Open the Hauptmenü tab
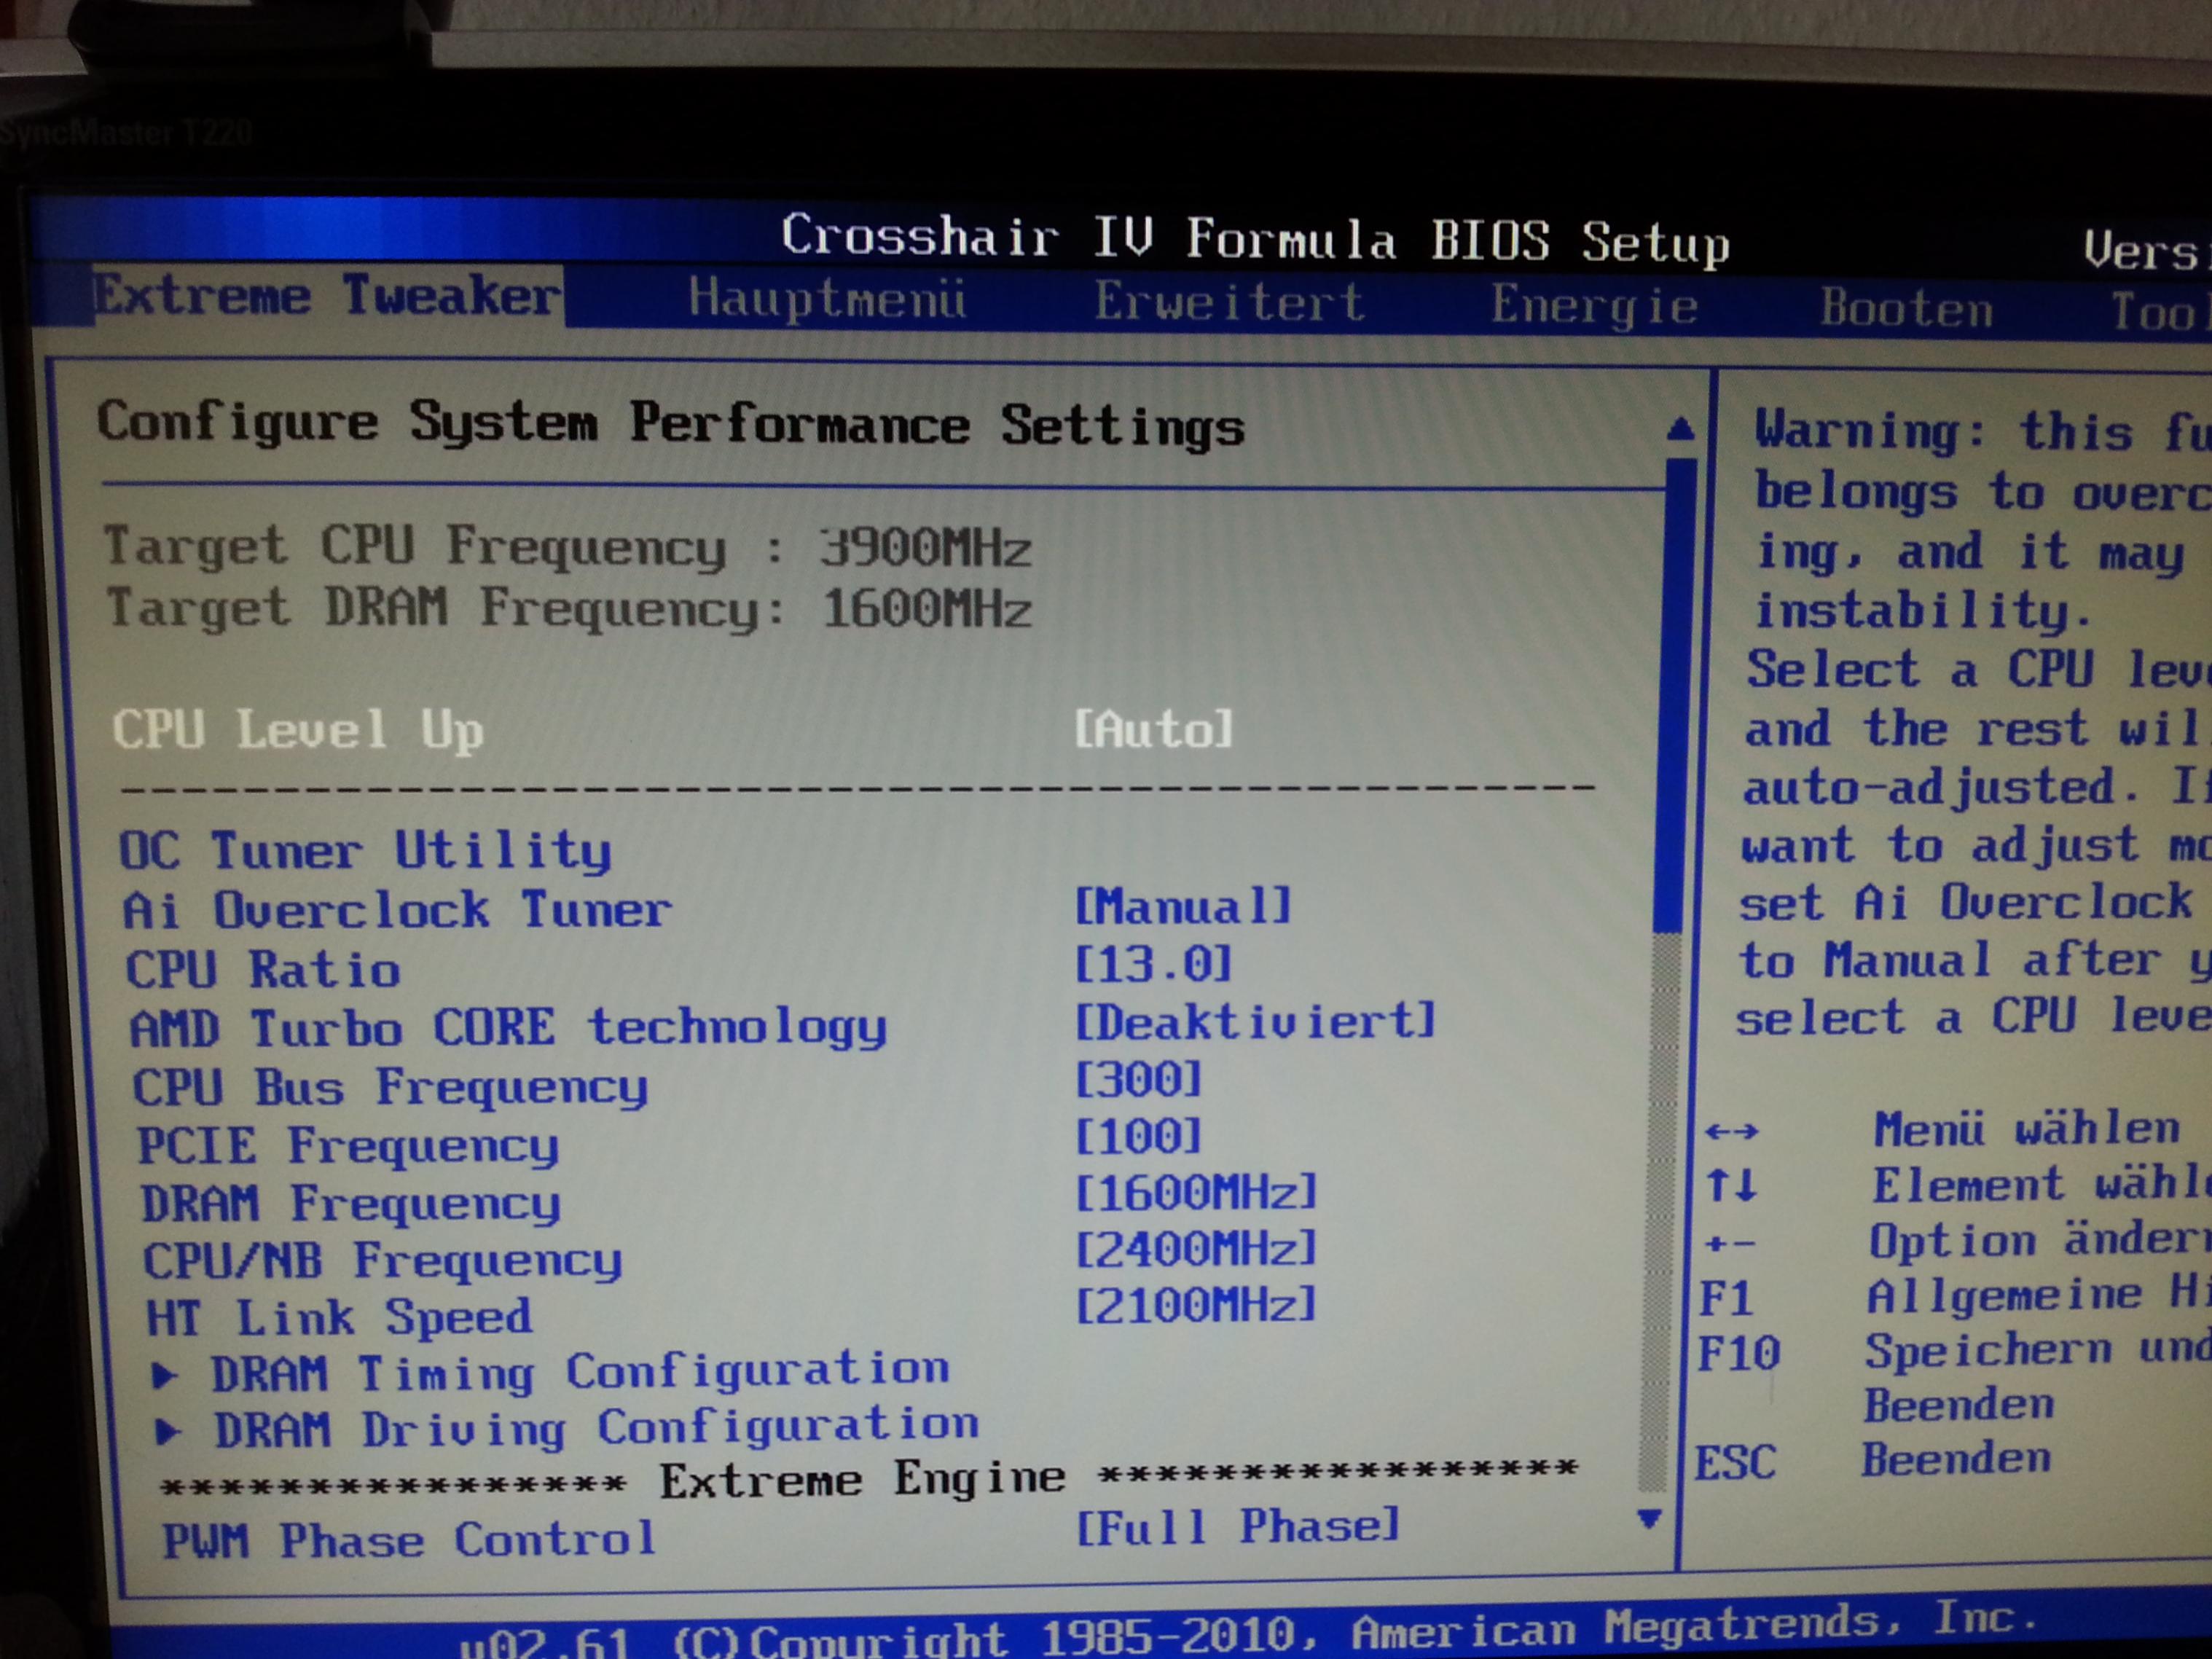 [826, 299]
